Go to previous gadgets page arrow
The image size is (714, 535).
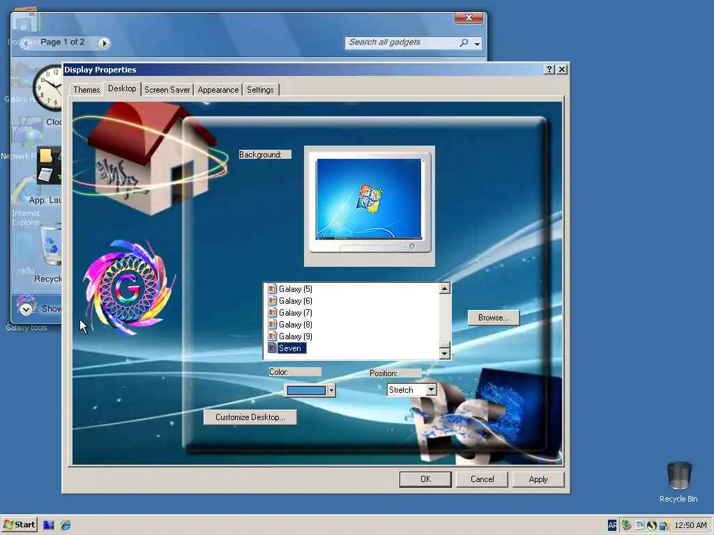pyautogui.click(x=27, y=43)
